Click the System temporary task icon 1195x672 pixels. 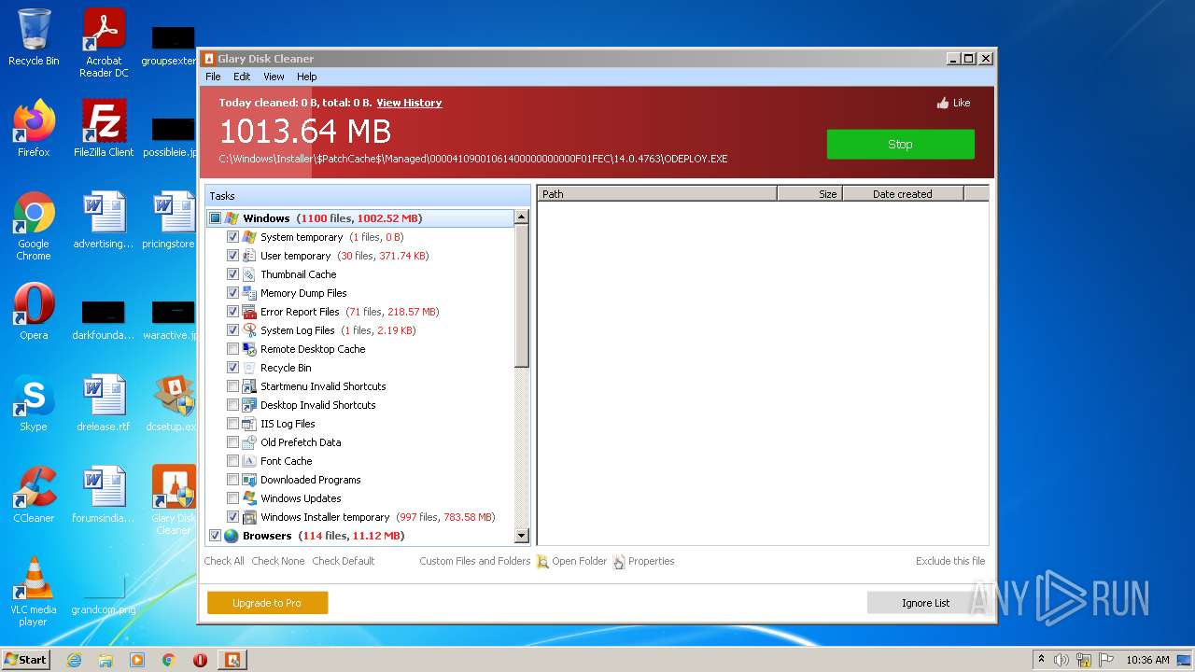tap(249, 237)
